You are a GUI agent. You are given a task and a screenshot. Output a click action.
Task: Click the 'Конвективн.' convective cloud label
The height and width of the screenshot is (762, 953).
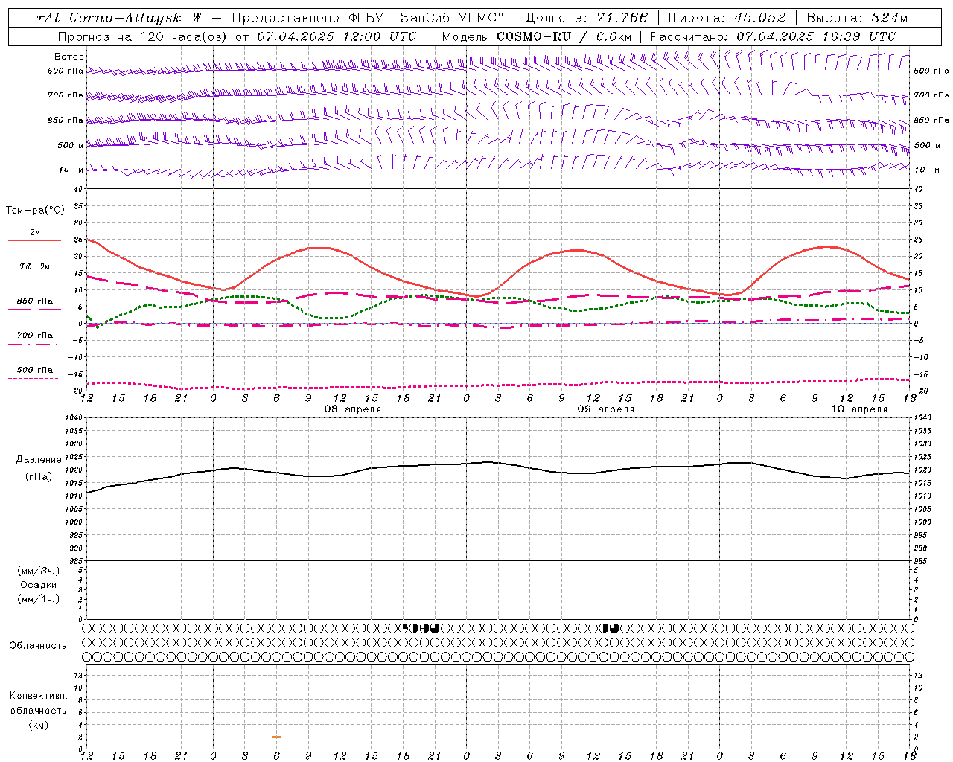(38, 696)
